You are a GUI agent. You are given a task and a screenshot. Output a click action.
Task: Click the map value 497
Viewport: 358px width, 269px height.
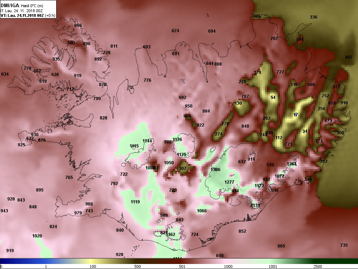349,57
